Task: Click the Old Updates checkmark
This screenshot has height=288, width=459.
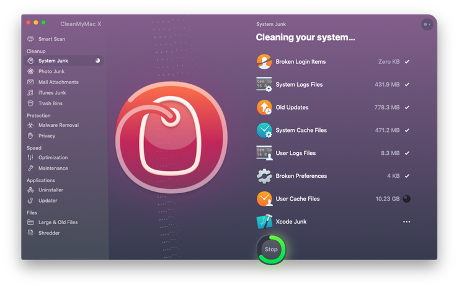Action: point(407,107)
